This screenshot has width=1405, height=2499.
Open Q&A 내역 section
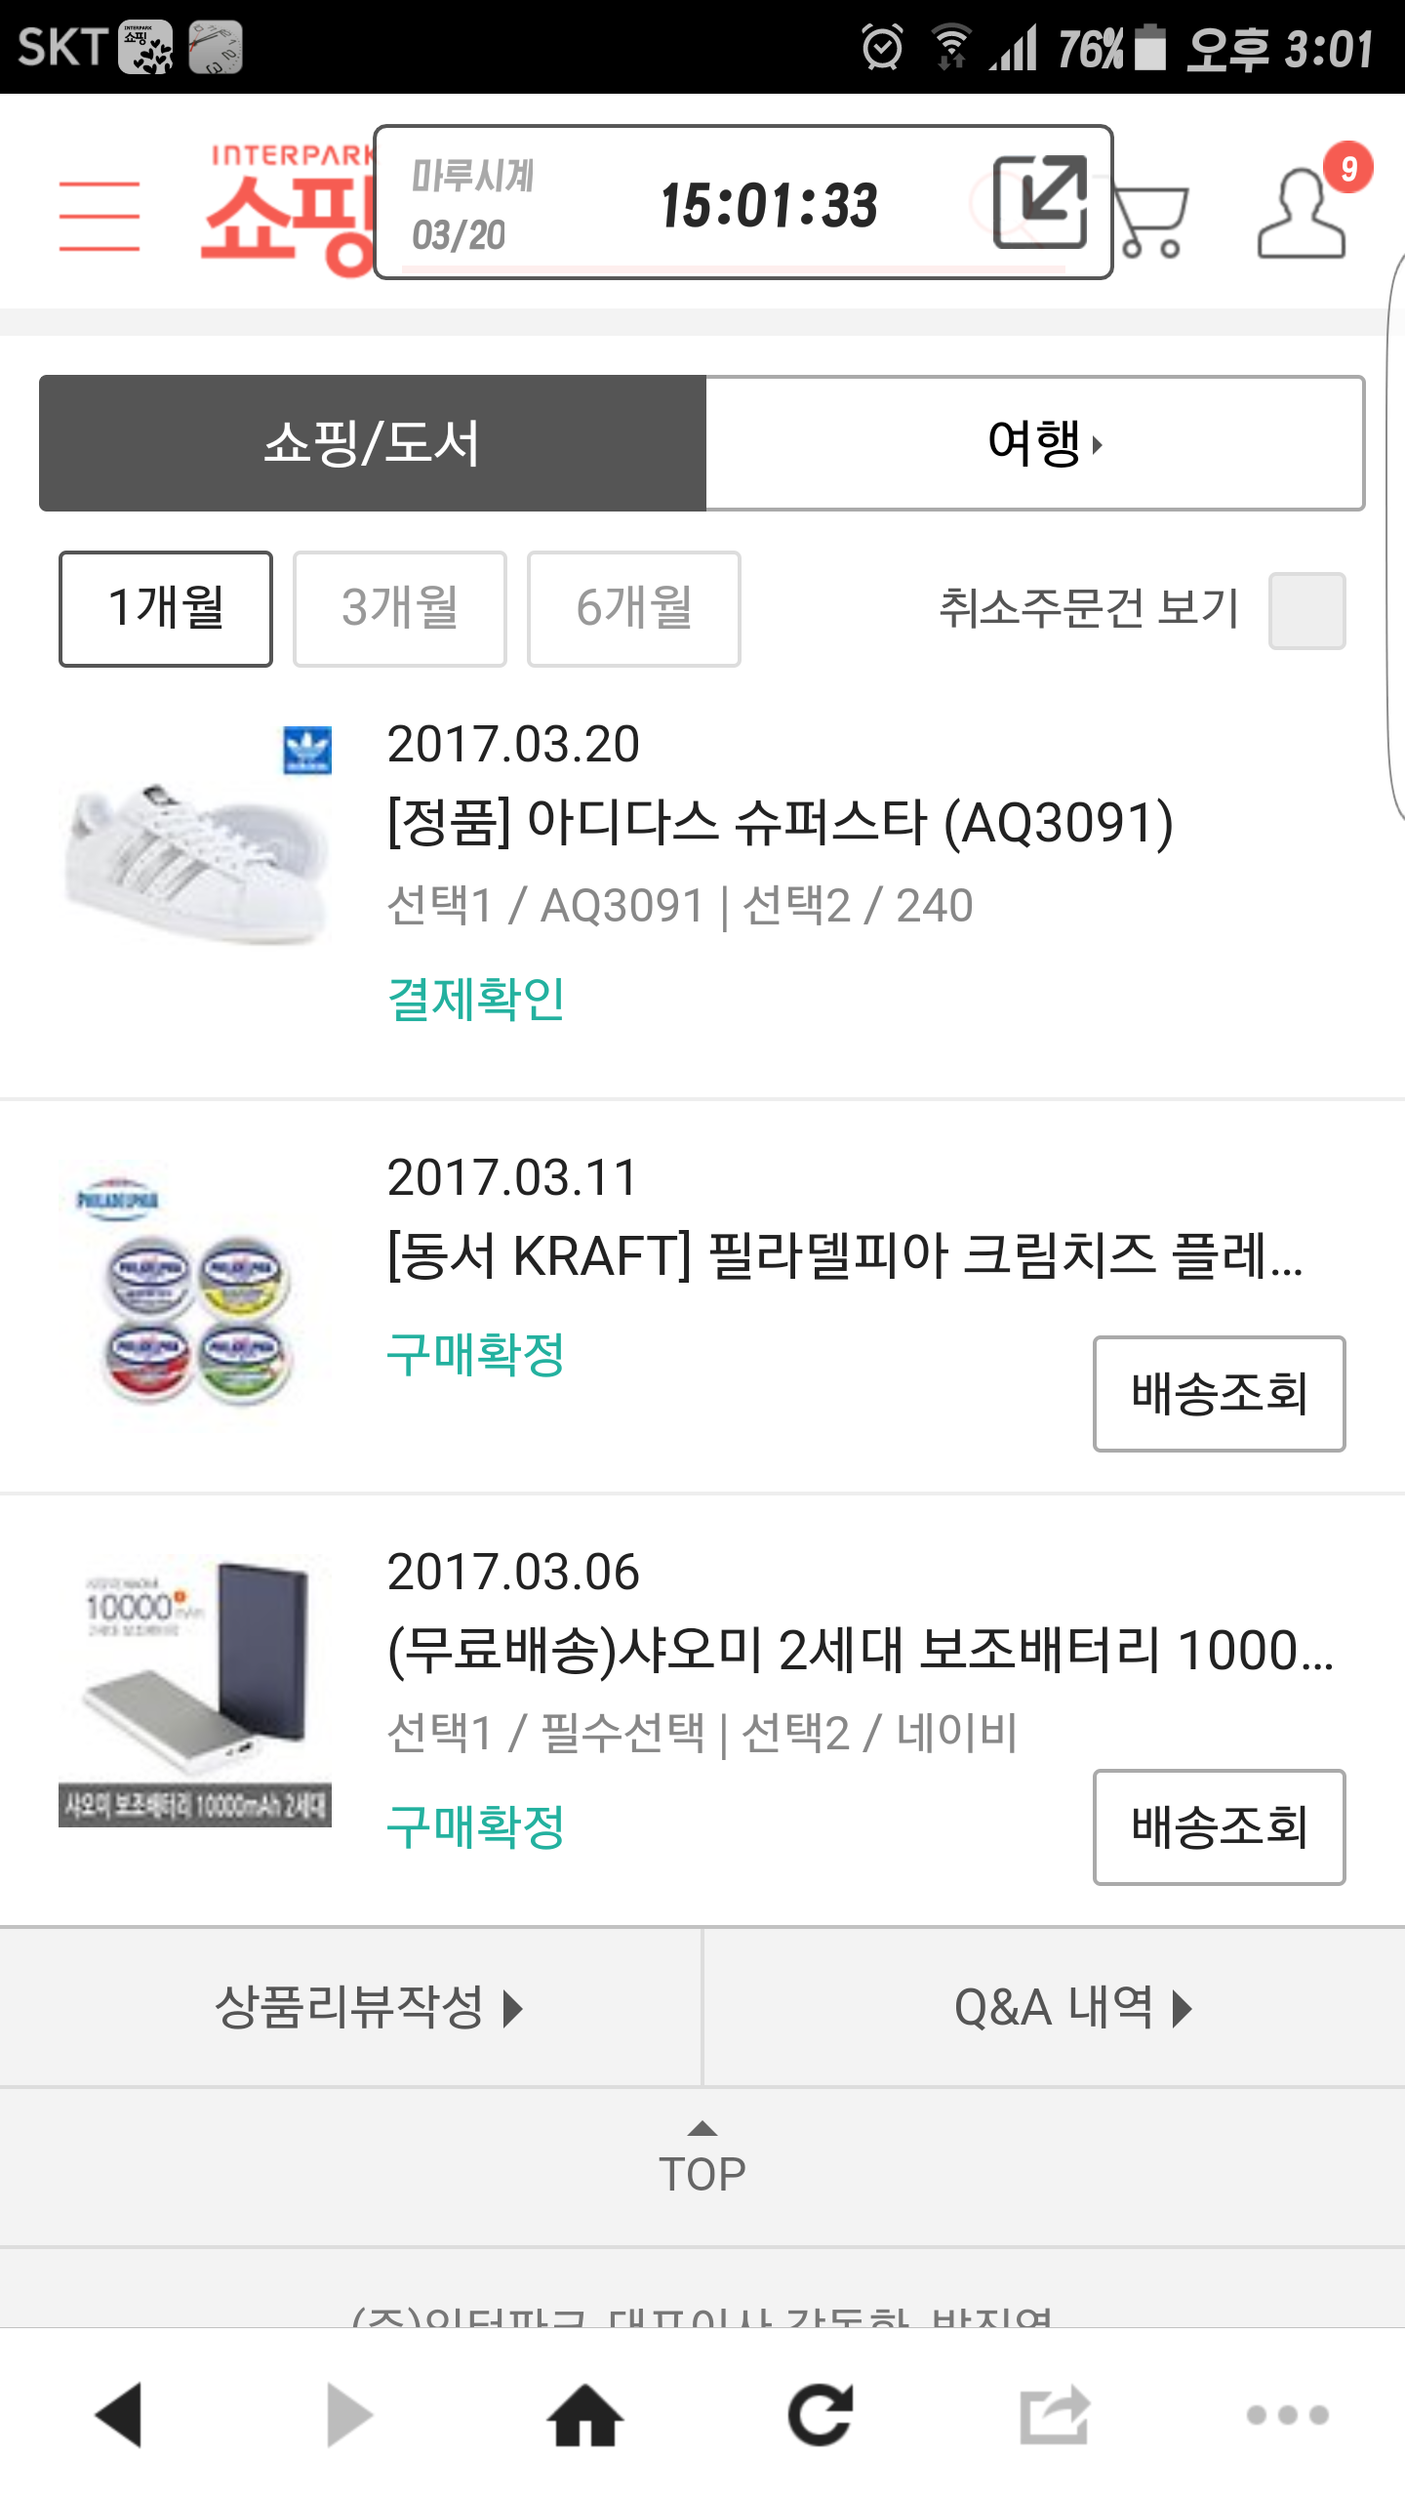point(1054,2007)
